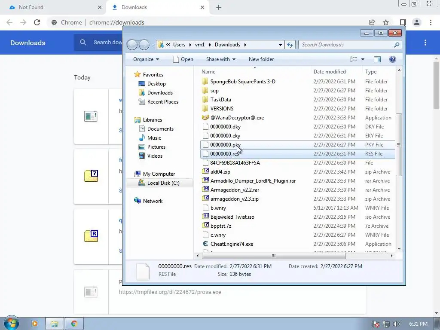This screenshot has width=440, height=330.
Task: Sort by Date modified column header
Action: click(336, 72)
